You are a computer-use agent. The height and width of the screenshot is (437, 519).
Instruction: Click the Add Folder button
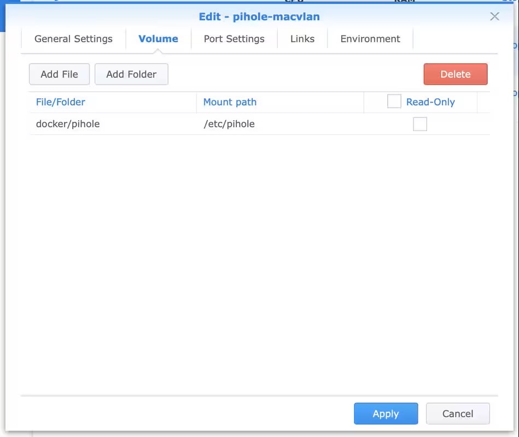(131, 74)
